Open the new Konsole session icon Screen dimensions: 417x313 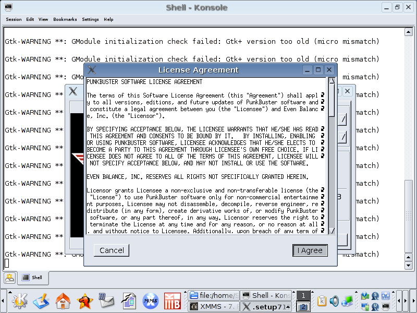click(x=9, y=278)
